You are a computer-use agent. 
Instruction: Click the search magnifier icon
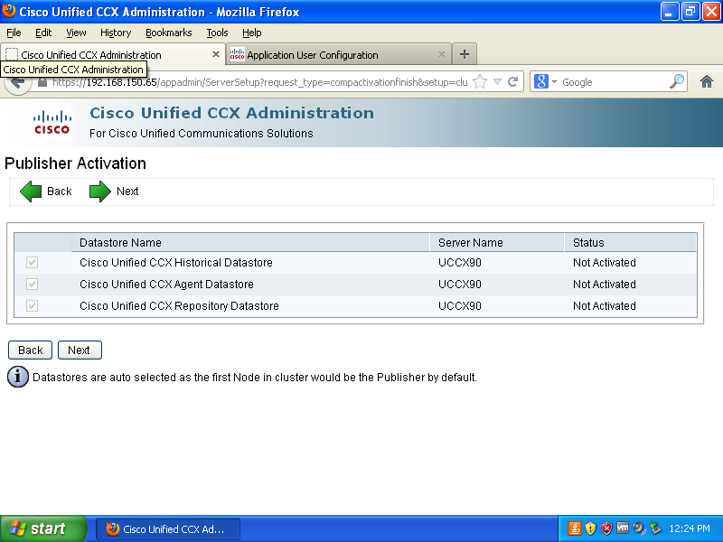point(676,81)
